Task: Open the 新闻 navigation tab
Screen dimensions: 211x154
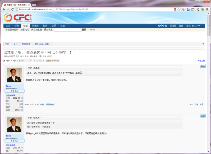Action: [17, 26]
